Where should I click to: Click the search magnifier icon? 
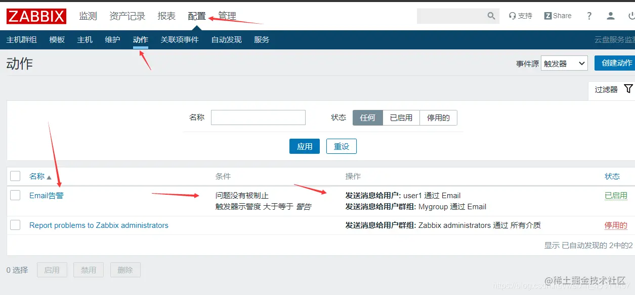491,16
